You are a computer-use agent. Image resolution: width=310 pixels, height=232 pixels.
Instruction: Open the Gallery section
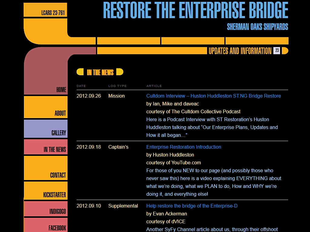46,129
